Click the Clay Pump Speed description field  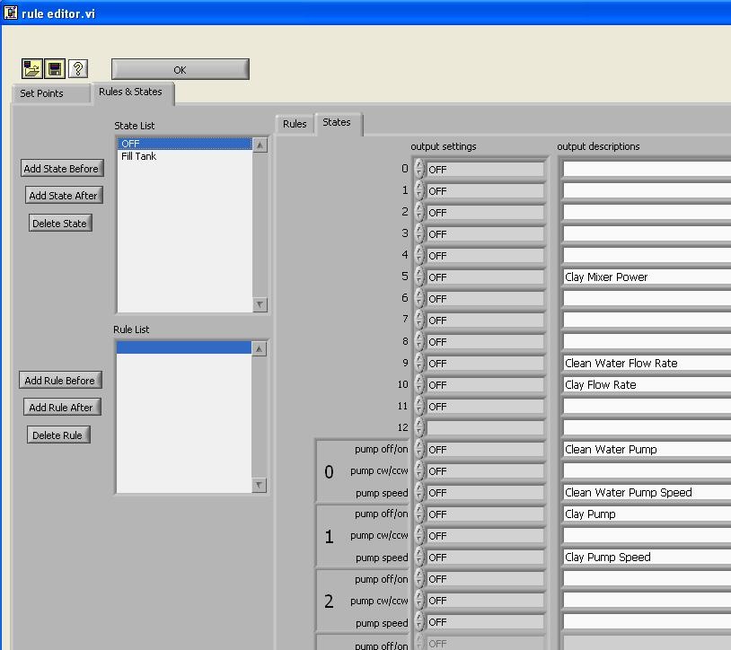(647, 557)
